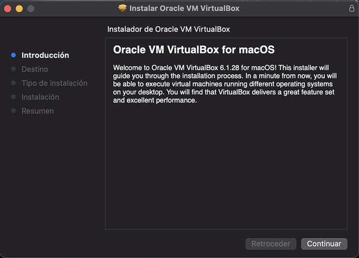Image resolution: width=359 pixels, height=258 pixels.
Task: Click the bullet beside Tipo de instalación
Action: click(x=13, y=83)
